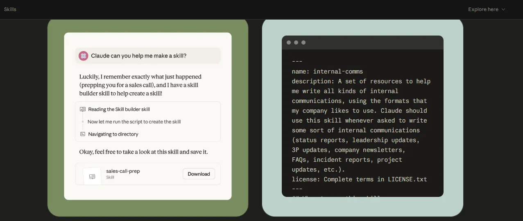Click the first gray dot in terminal title bar

pyautogui.click(x=289, y=42)
